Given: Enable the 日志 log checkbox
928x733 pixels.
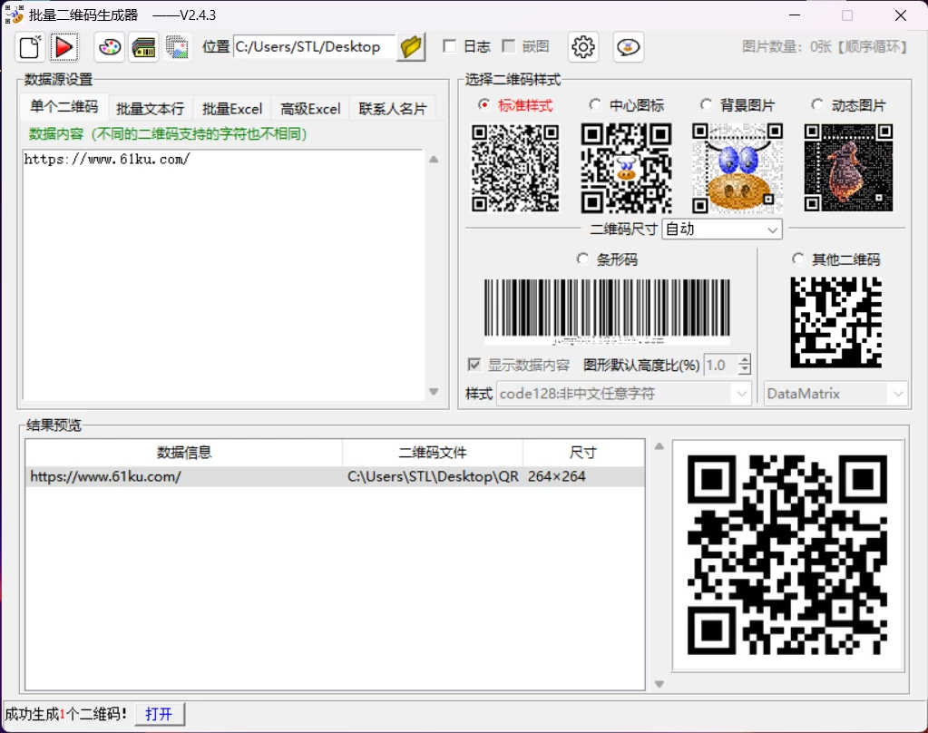Looking at the screenshot, I should click(450, 46).
